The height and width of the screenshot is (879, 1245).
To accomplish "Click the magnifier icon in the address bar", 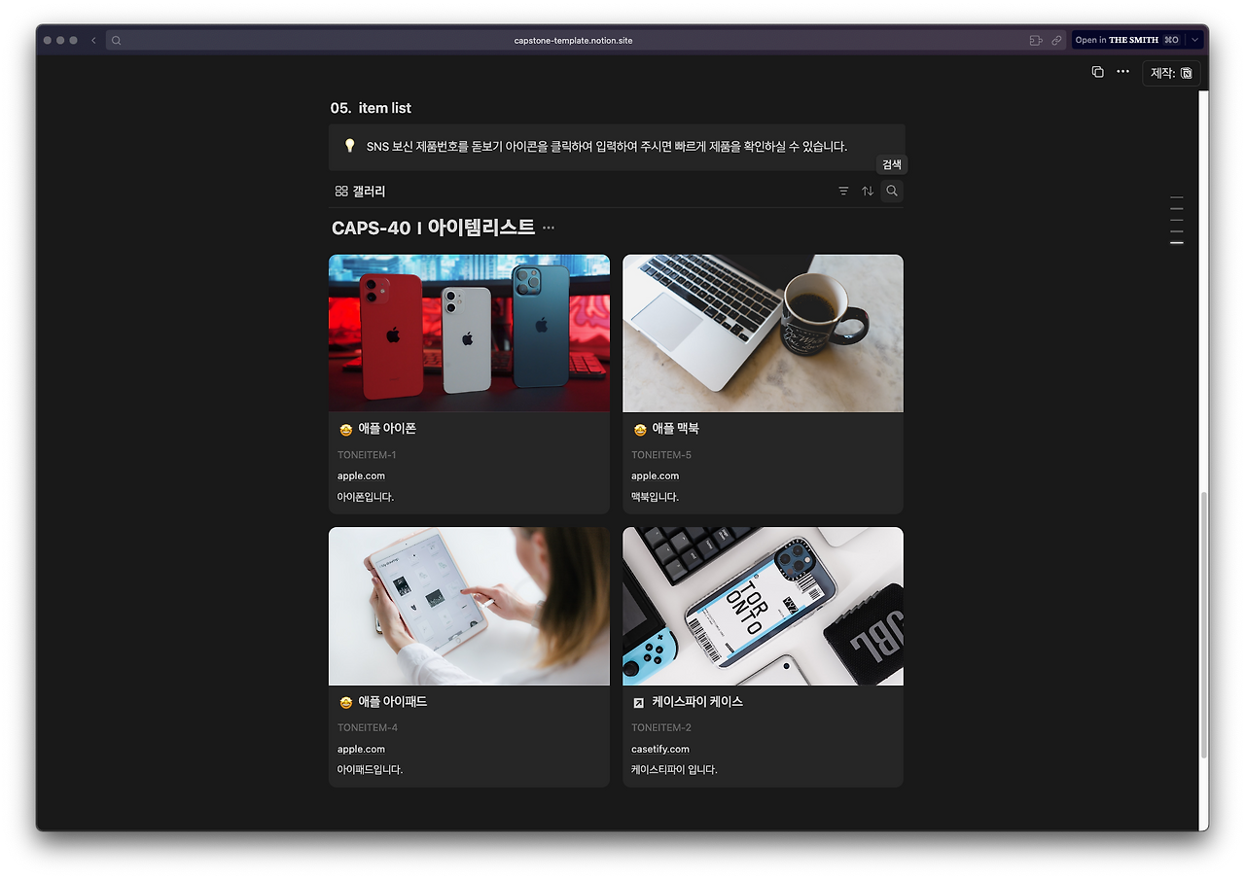I will pos(117,40).
